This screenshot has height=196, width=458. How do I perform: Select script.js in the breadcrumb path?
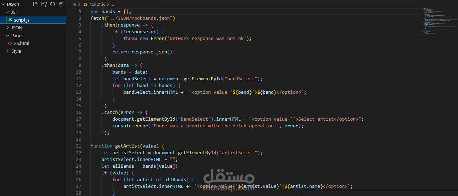pos(97,5)
